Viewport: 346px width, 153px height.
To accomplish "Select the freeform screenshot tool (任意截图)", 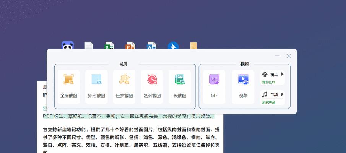I will 124,87.
